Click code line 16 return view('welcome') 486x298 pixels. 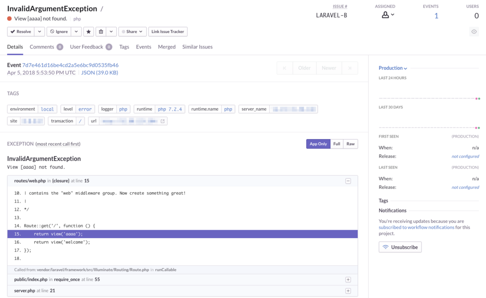click(x=183, y=242)
